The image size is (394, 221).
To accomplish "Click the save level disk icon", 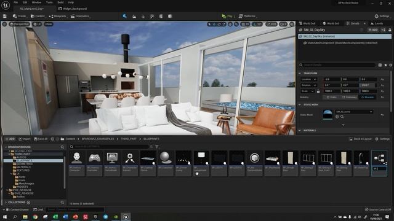I will coord(5,16).
